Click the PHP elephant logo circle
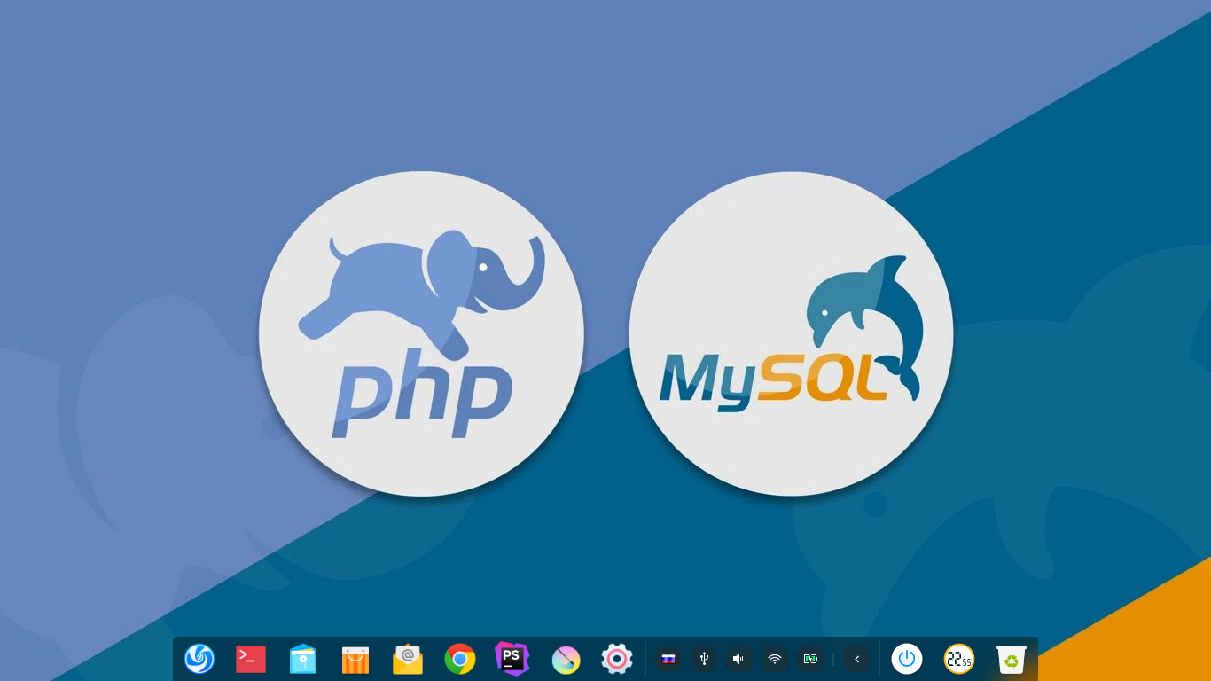1211x681 pixels. [421, 333]
